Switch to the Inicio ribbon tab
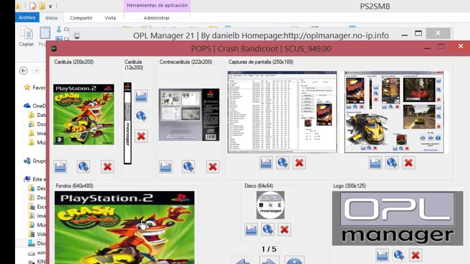This screenshot has width=470, height=264. pos(51,18)
